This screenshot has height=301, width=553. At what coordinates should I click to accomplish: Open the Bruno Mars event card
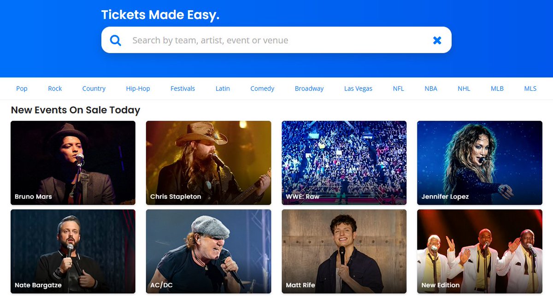[73, 163]
